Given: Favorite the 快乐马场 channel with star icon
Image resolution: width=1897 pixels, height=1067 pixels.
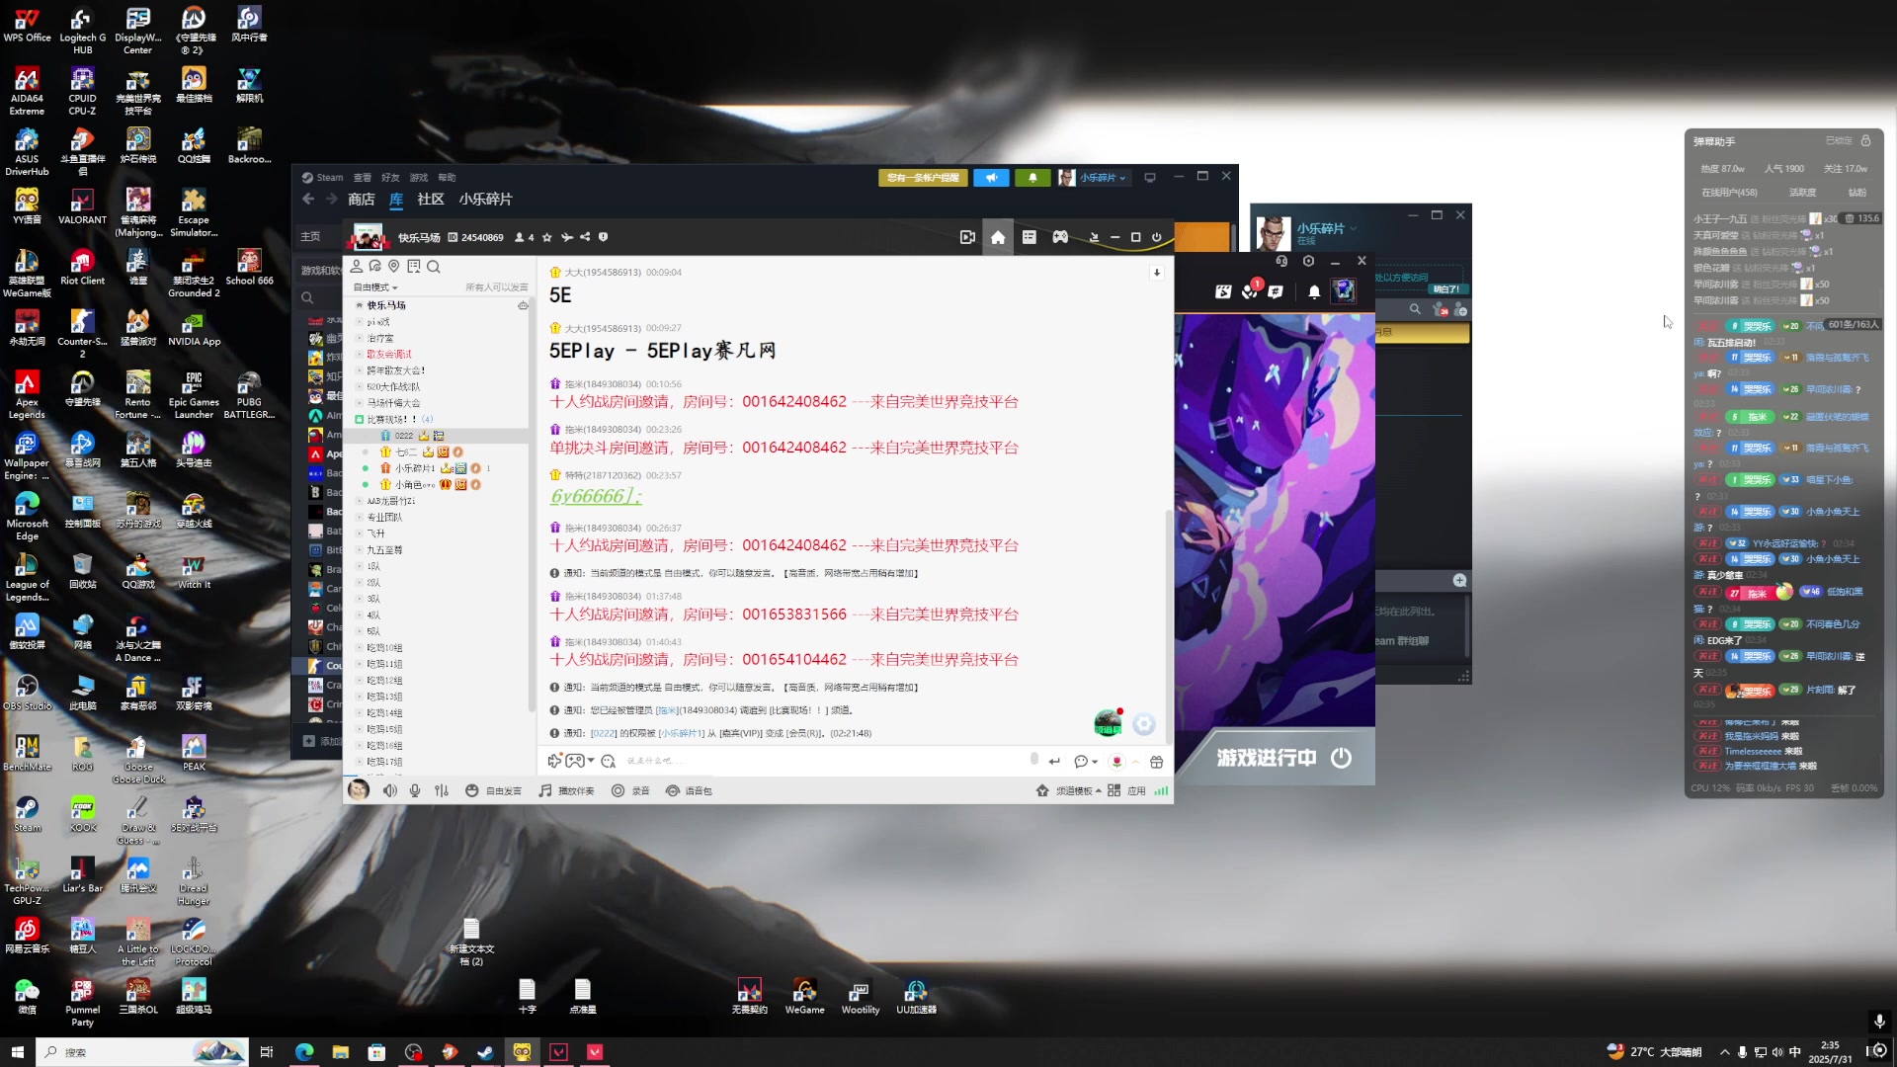Looking at the screenshot, I should pos(547,237).
